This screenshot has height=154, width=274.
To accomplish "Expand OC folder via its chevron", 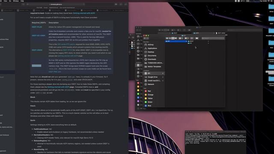I will click(x=208, y=43).
